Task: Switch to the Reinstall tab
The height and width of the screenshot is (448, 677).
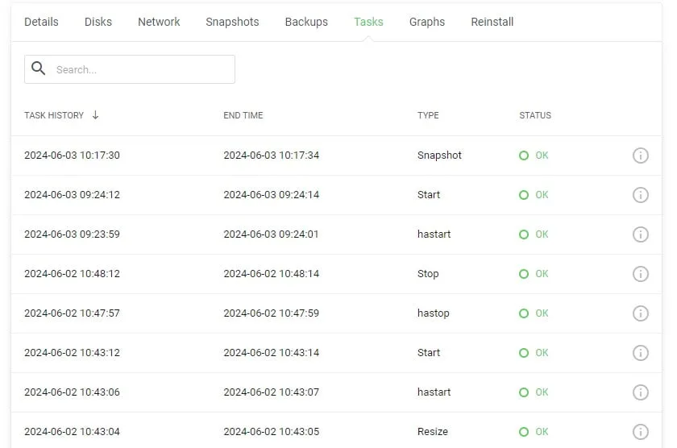Action: tap(492, 22)
